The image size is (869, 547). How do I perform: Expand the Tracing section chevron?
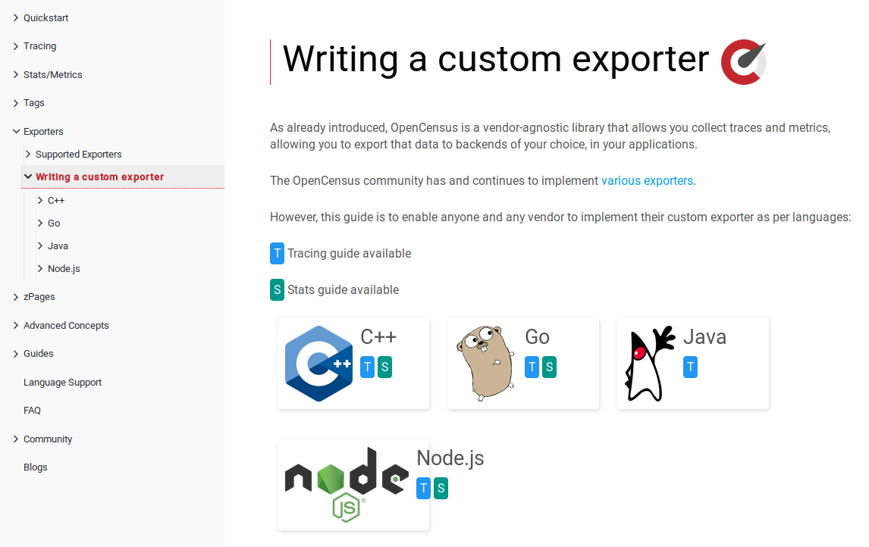pyautogui.click(x=15, y=46)
